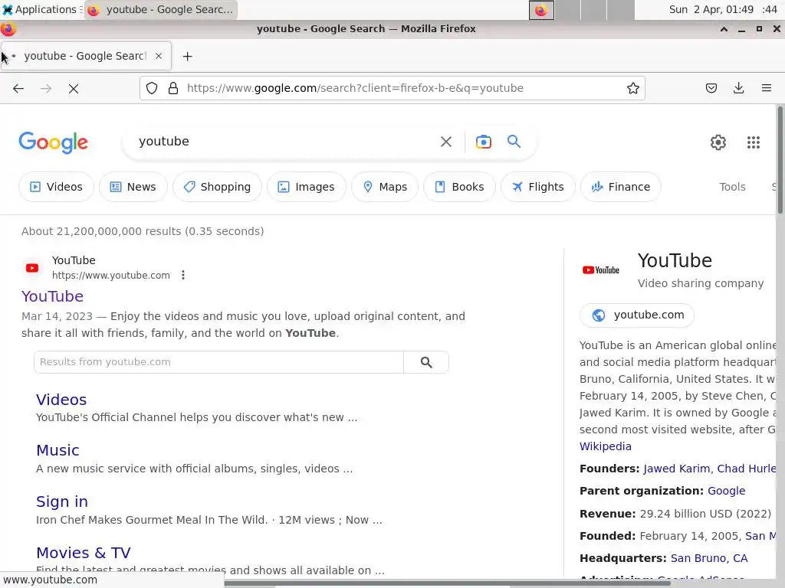
Task: Focus the Firefox address bar
Action: pos(392,89)
